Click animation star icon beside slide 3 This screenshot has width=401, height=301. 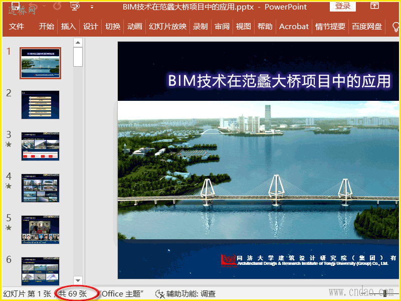coord(9,144)
